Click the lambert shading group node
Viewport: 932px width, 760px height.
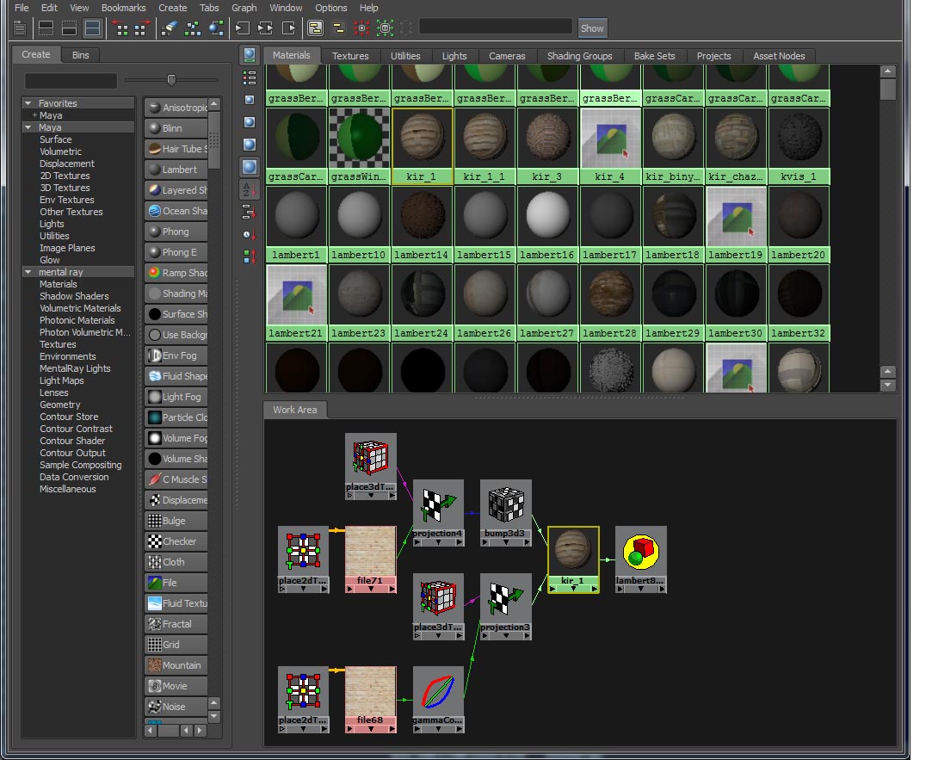click(640, 553)
